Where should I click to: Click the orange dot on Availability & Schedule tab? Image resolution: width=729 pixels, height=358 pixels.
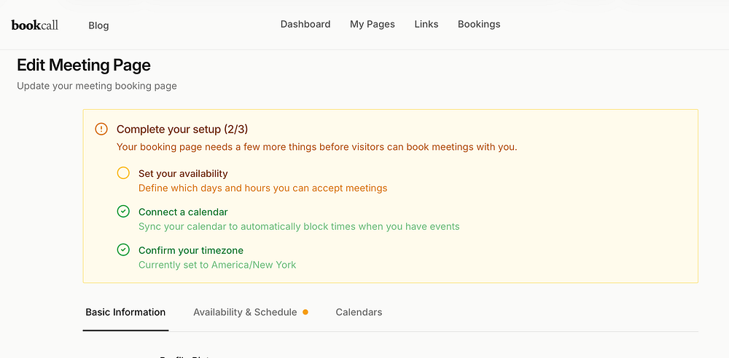coord(305,312)
